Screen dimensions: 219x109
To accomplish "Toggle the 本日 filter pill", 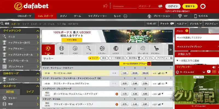I will [x=104, y=58].
